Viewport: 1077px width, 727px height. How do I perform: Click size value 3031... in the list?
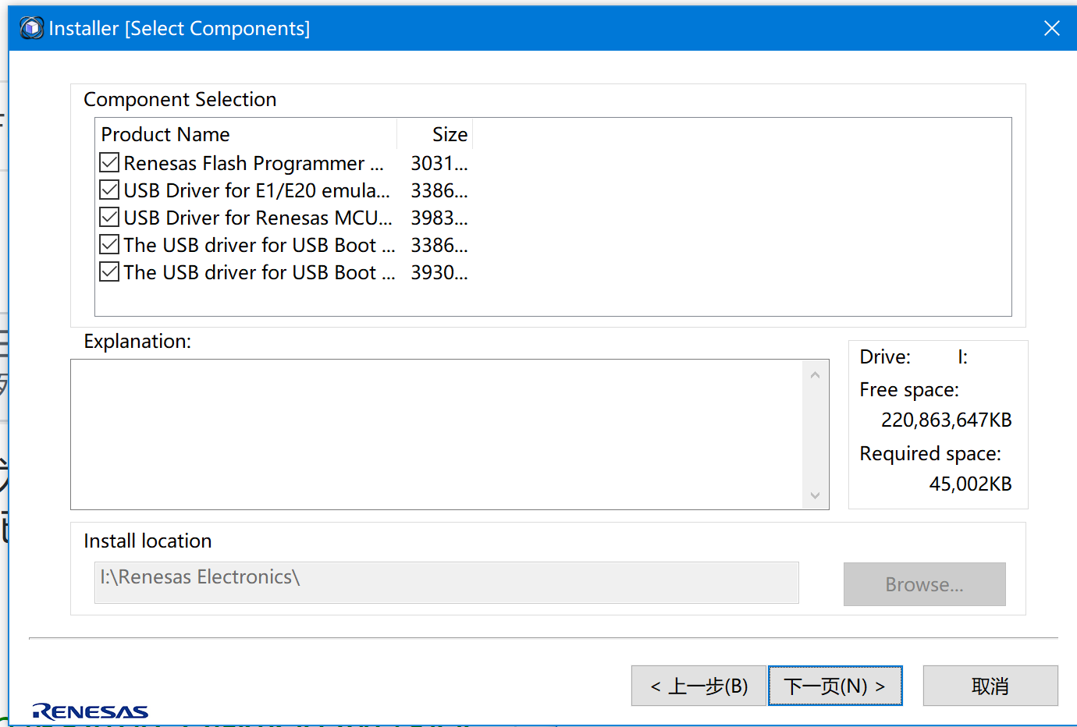(439, 163)
